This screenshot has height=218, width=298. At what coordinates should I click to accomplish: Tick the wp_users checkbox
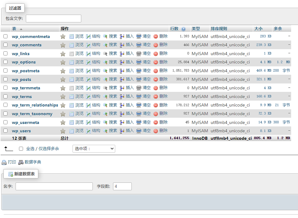6,131
